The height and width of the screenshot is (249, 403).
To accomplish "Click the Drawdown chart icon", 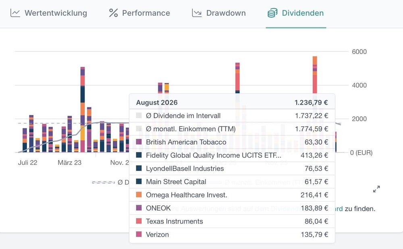I will pos(197,13).
